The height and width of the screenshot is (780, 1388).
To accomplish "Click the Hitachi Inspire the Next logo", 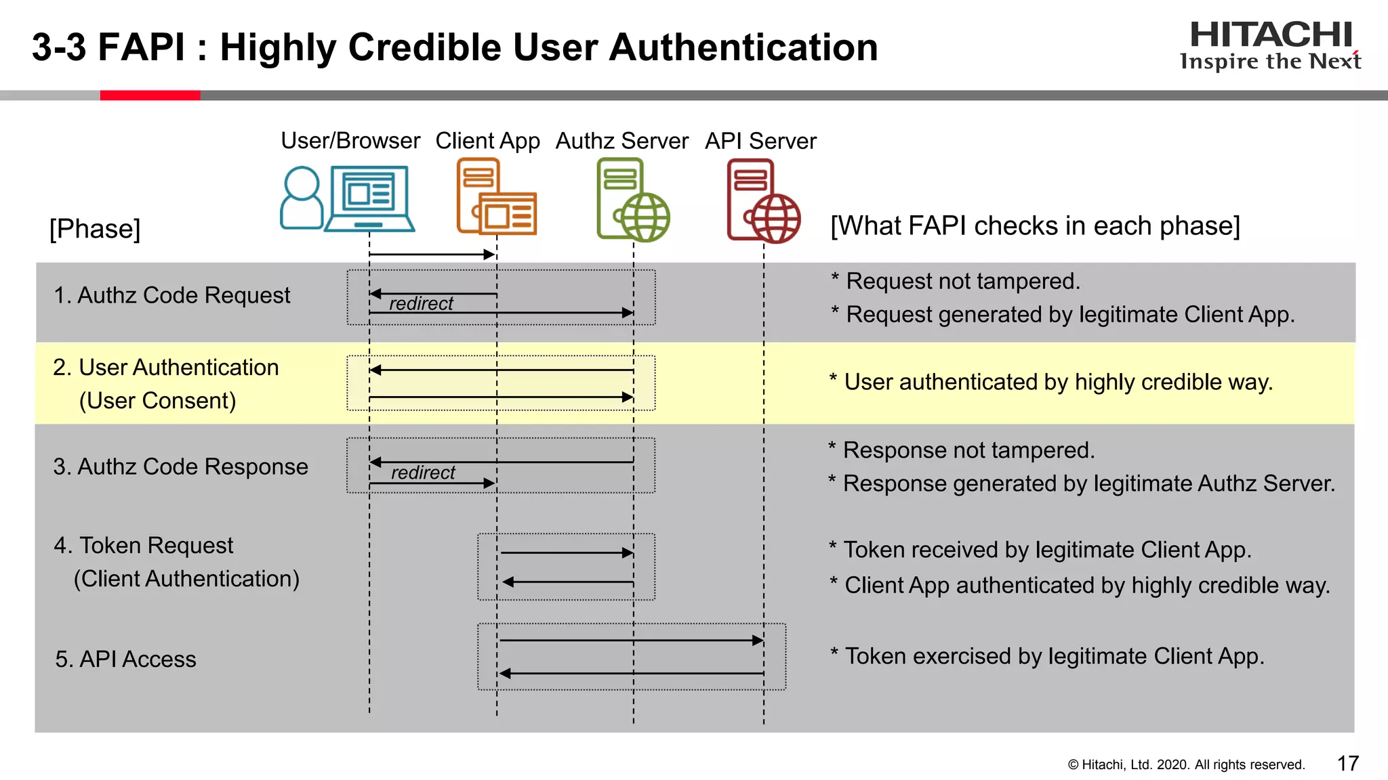I will tap(1270, 45).
